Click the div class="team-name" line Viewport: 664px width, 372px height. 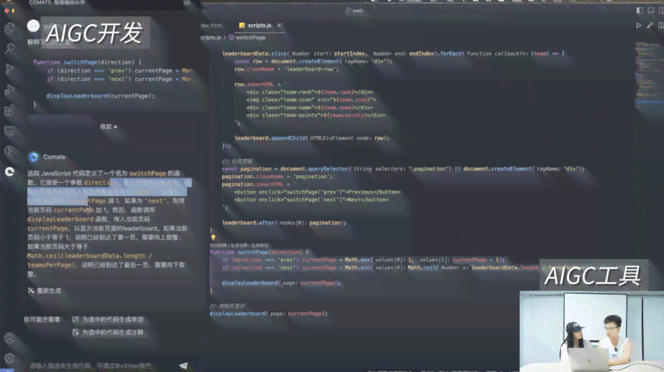click(x=309, y=107)
